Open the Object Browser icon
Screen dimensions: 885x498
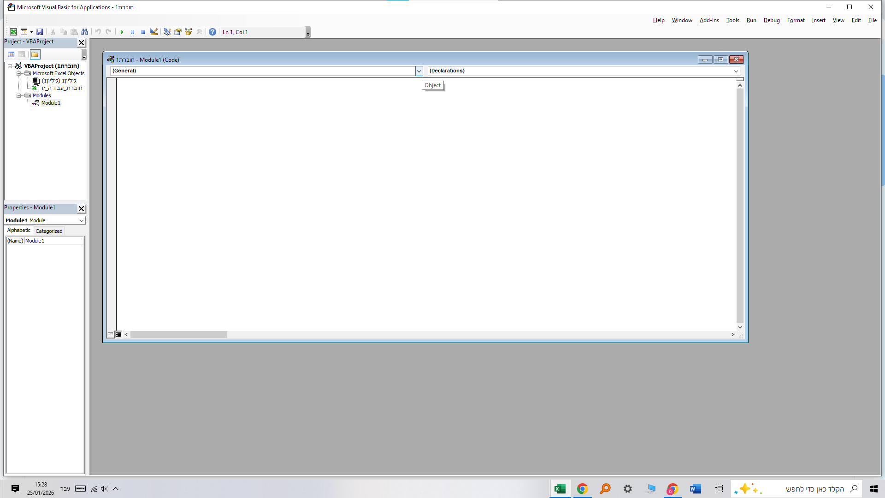[189, 32]
